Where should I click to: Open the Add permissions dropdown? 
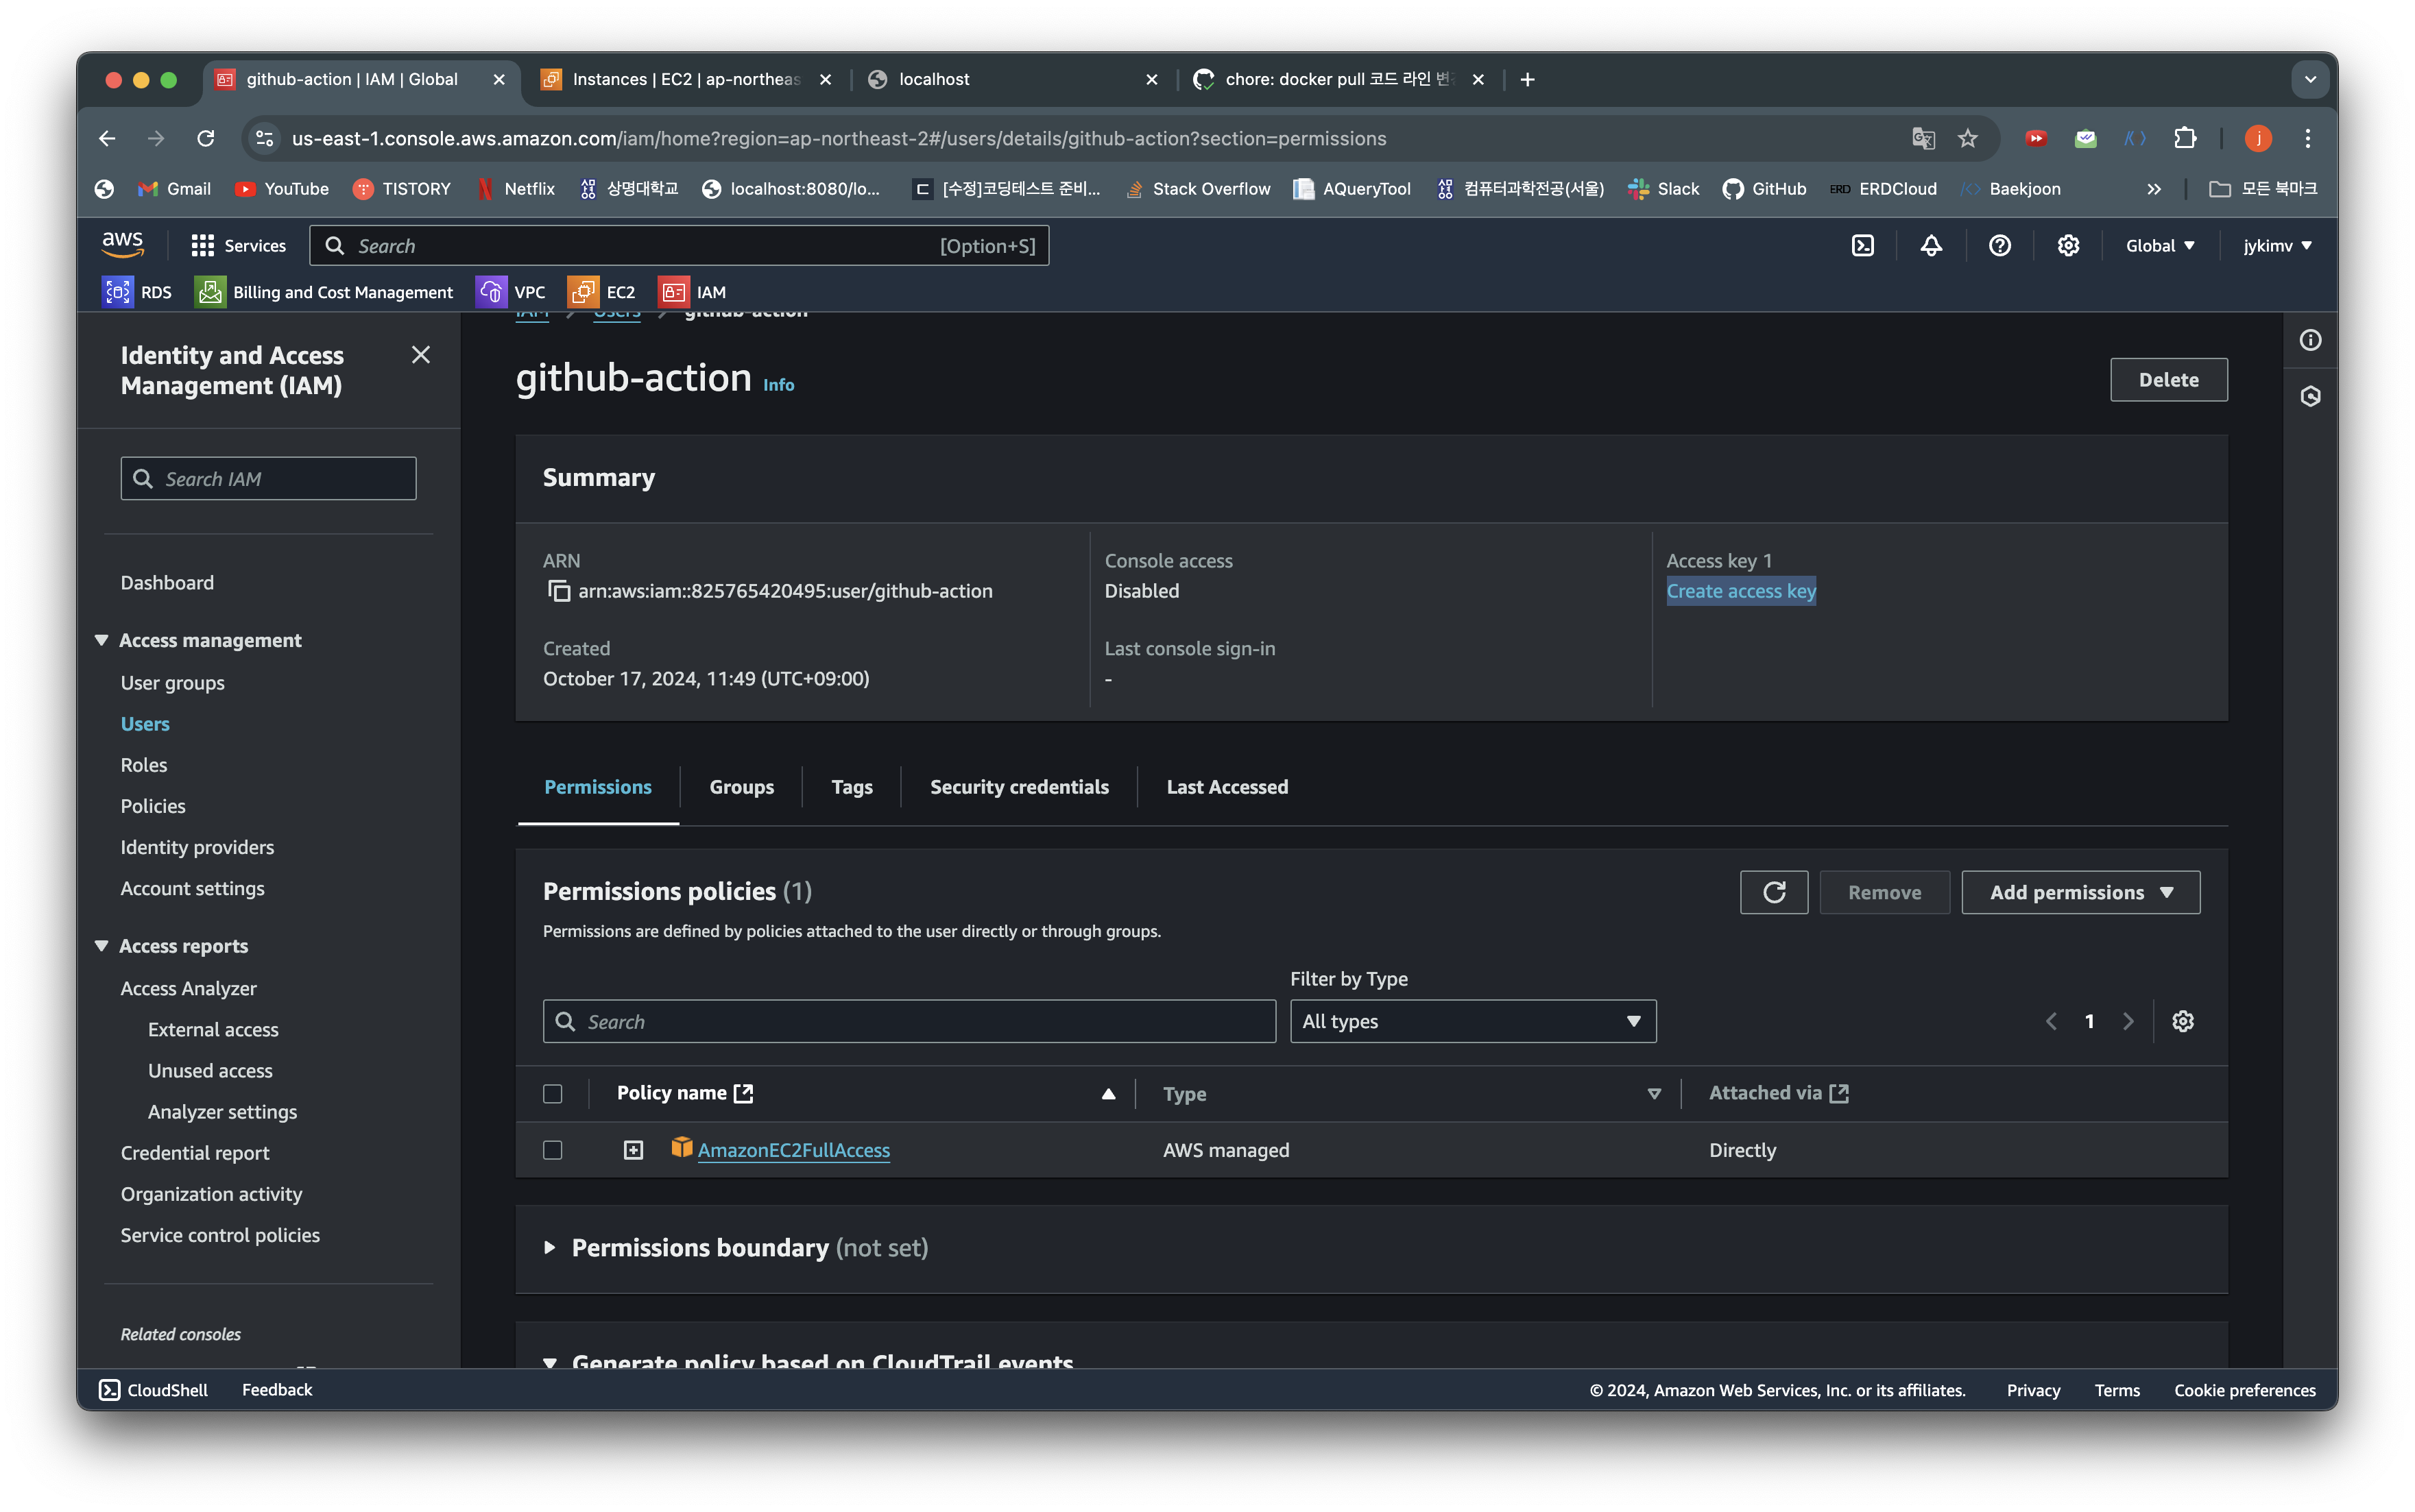(2080, 892)
